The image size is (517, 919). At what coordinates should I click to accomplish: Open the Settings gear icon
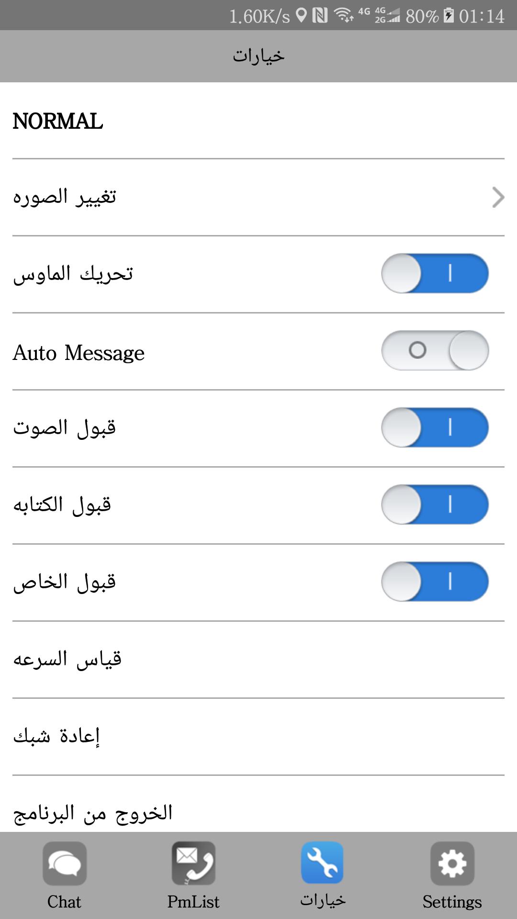click(x=452, y=863)
